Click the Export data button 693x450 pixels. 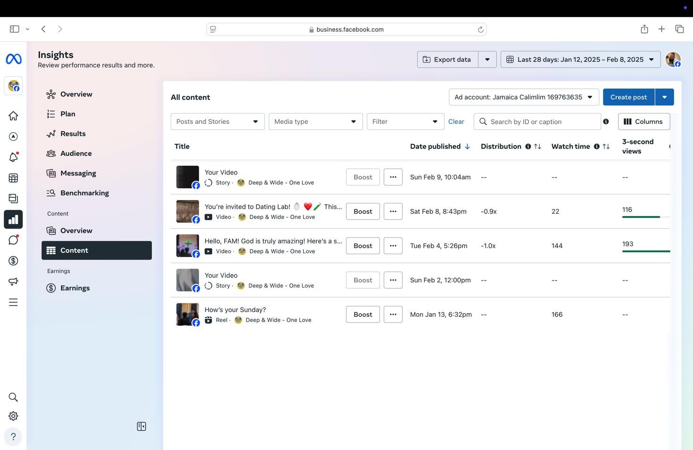pos(447,59)
